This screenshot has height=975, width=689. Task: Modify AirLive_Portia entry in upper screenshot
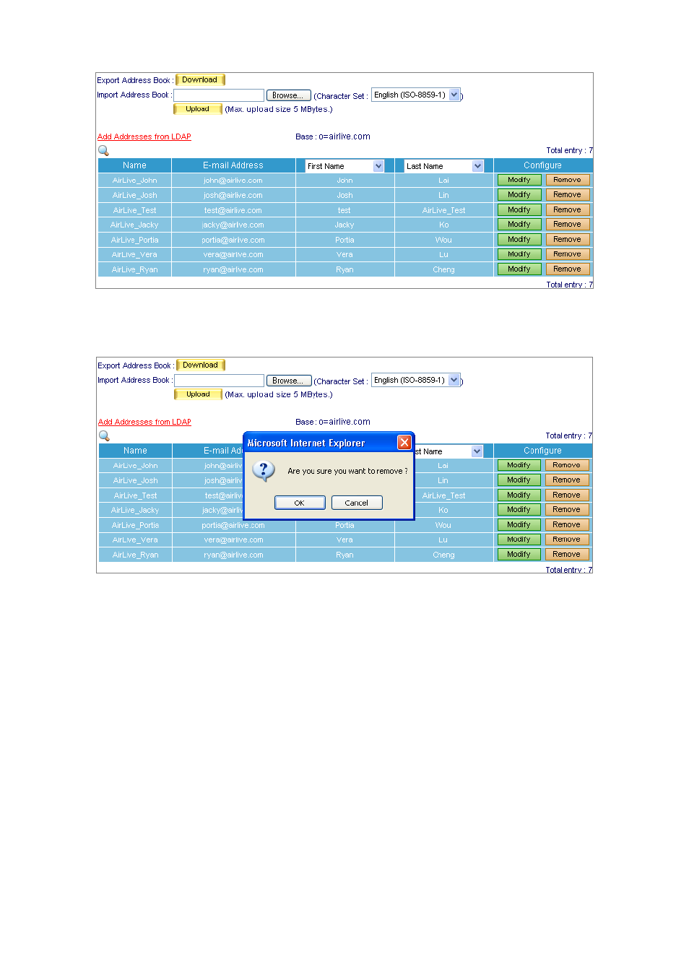coord(519,239)
